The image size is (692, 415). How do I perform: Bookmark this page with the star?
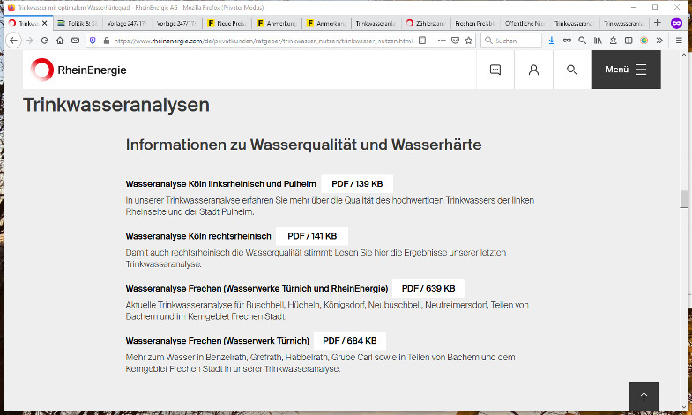tap(469, 41)
